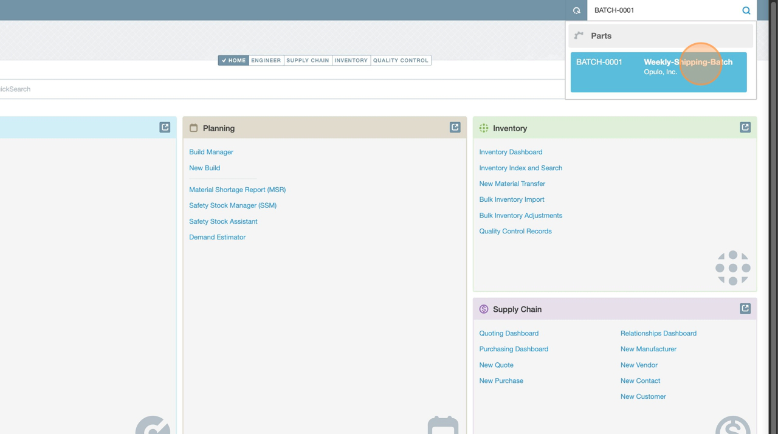Open the Build Manager link
The height and width of the screenshot is (434, 778).
pyautogui.click(x=211, y=152)
